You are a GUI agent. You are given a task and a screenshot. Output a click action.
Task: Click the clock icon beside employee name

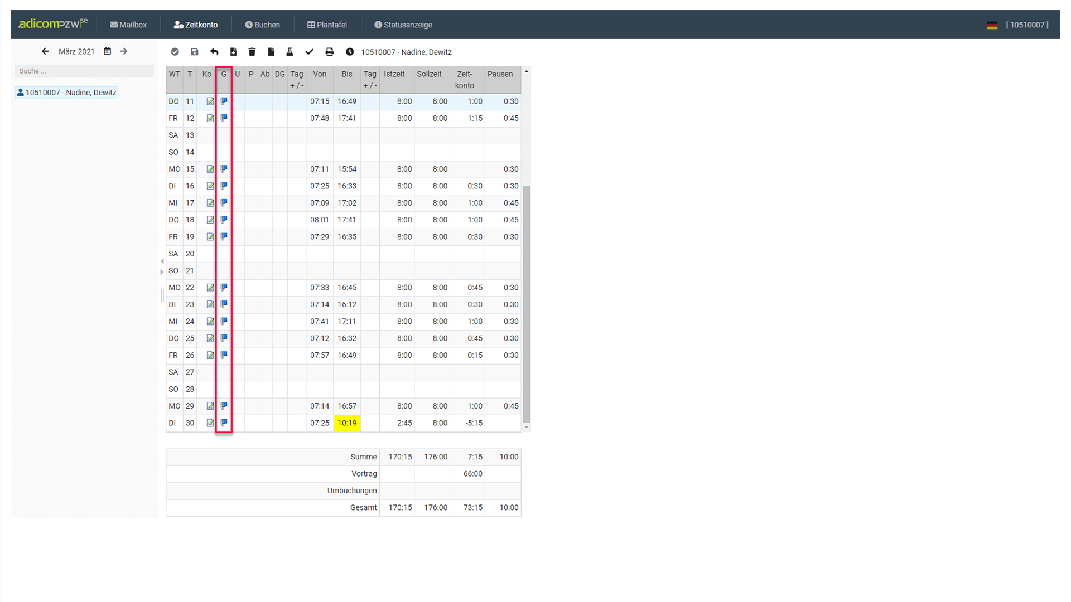[350, 52]
